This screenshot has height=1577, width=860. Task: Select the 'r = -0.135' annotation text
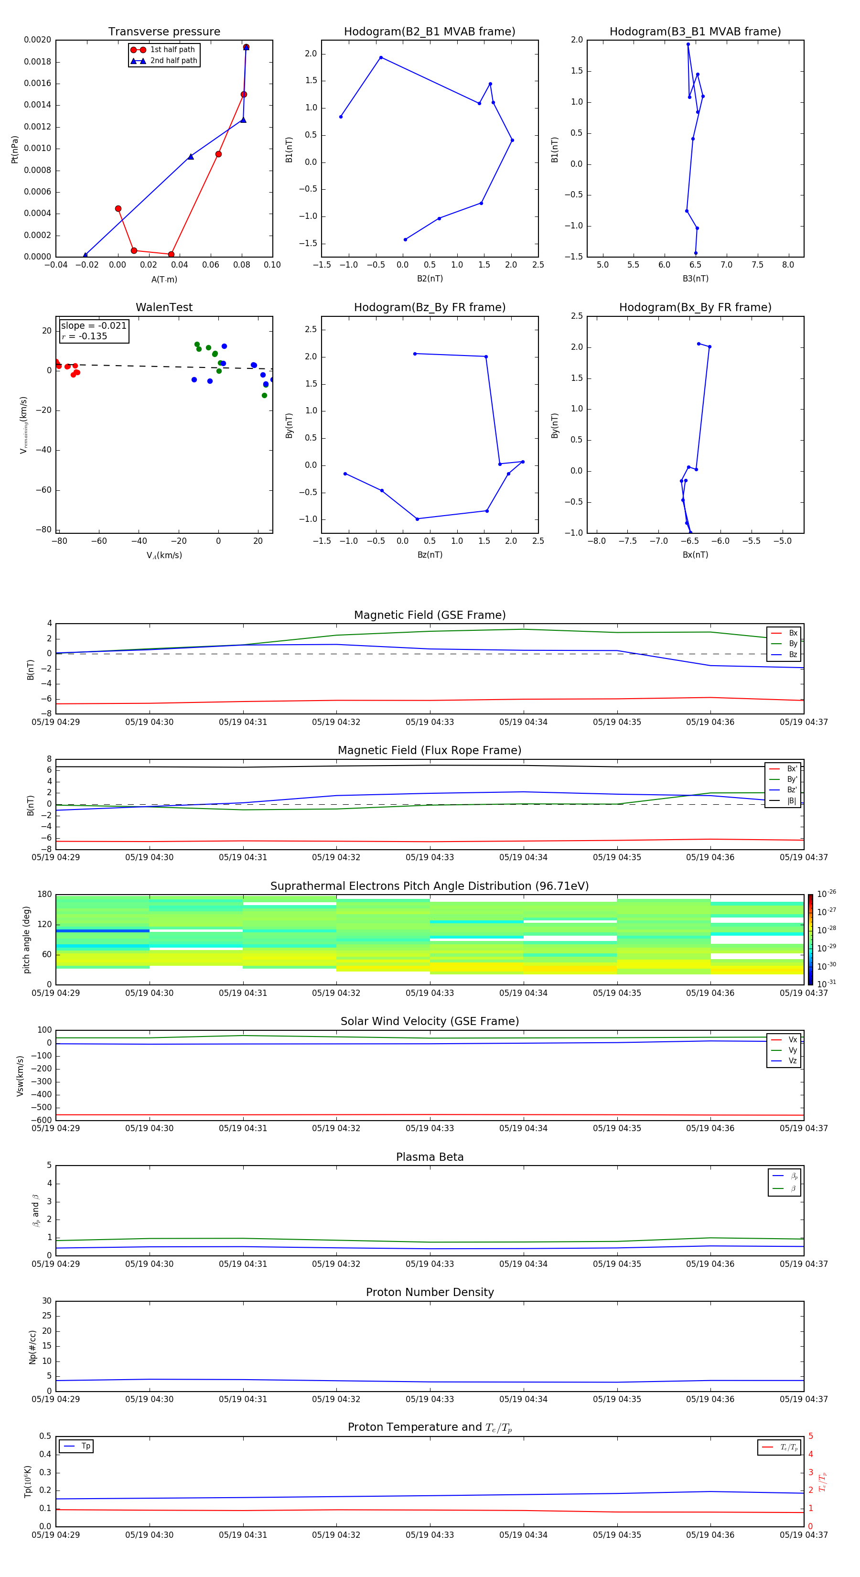(85, 336)
